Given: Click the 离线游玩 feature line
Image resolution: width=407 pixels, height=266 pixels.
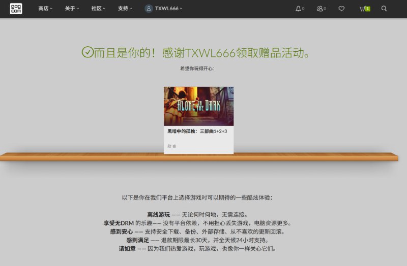Looking at the screenshot, I should (x=197, y=215).
